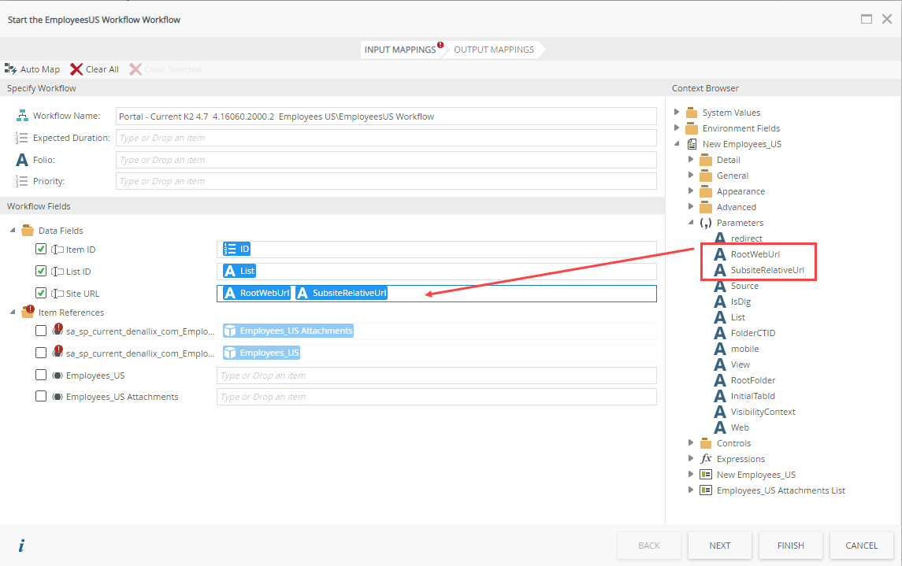
Task: Switch to the Output Mappings step
Action: (493, 50)
